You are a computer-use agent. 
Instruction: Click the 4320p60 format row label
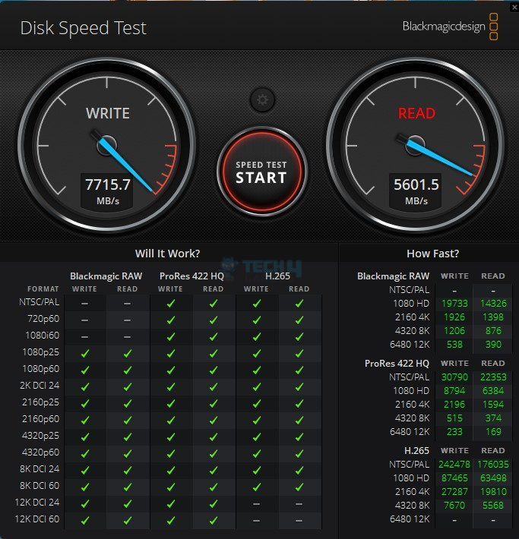pos(40,452)
